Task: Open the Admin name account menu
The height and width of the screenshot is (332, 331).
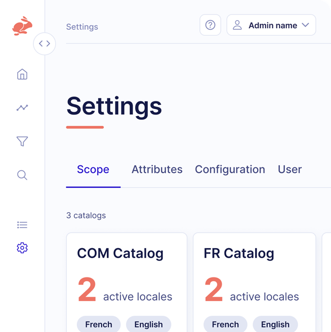Action: [272, 25]
